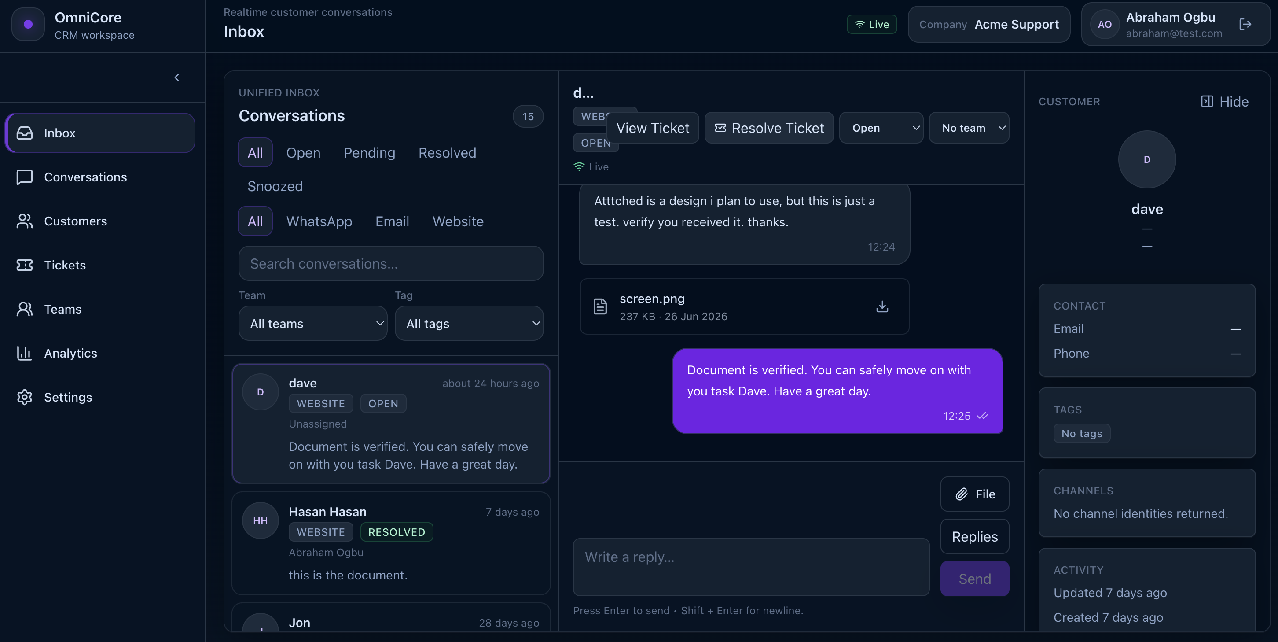
Task: Click the View Ticket button
Action: pos(652,128)
